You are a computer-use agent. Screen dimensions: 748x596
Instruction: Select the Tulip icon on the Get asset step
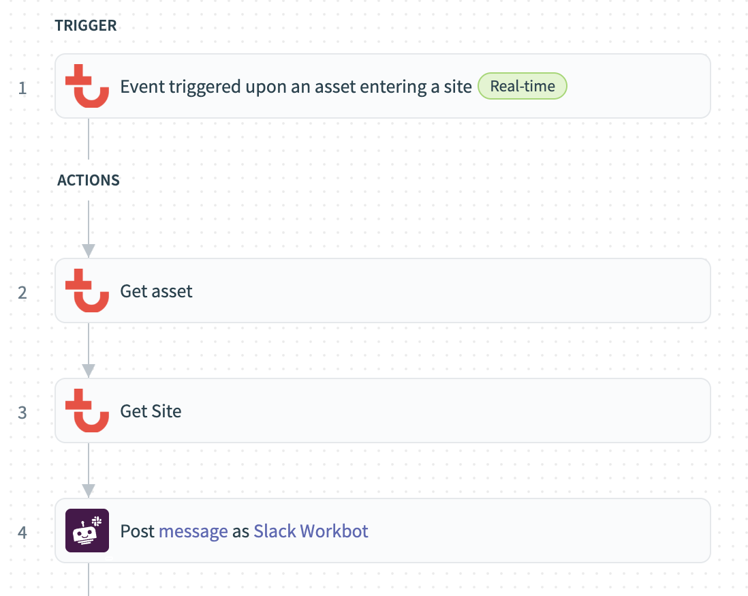click(x=87, y=290)
